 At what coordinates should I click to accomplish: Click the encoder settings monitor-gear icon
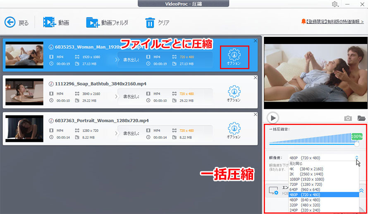pos(274,191)
